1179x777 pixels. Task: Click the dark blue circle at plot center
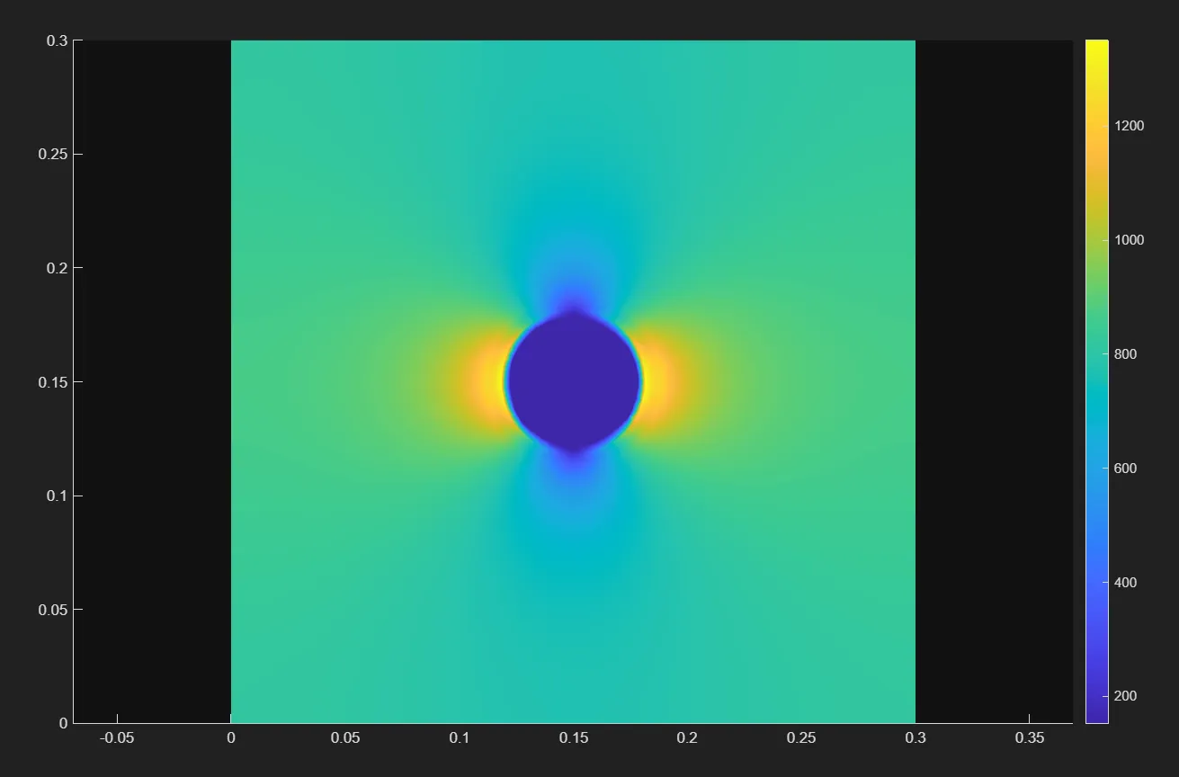point(574,381)
